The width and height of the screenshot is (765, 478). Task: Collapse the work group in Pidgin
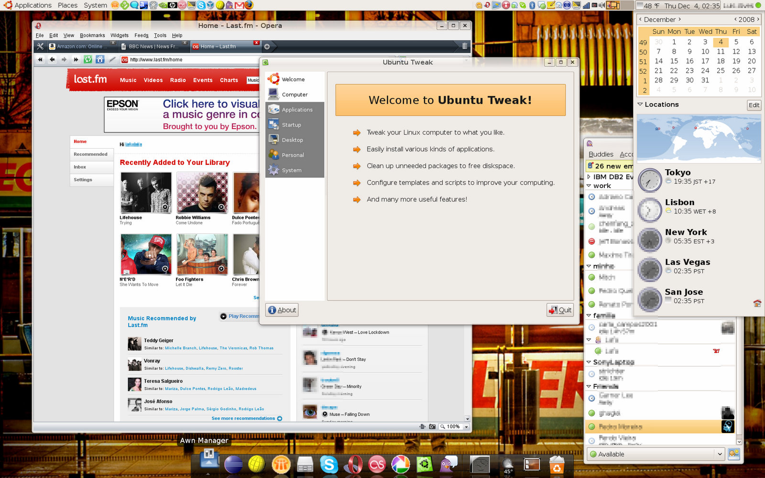589,186
